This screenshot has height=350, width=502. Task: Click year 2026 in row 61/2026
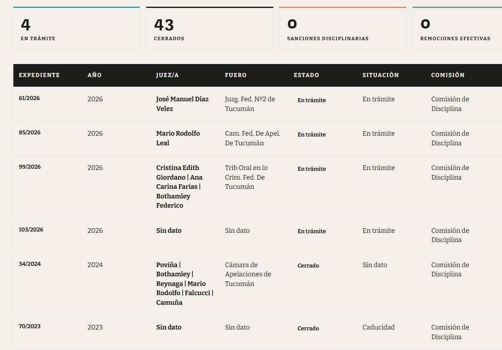point(95,99)
